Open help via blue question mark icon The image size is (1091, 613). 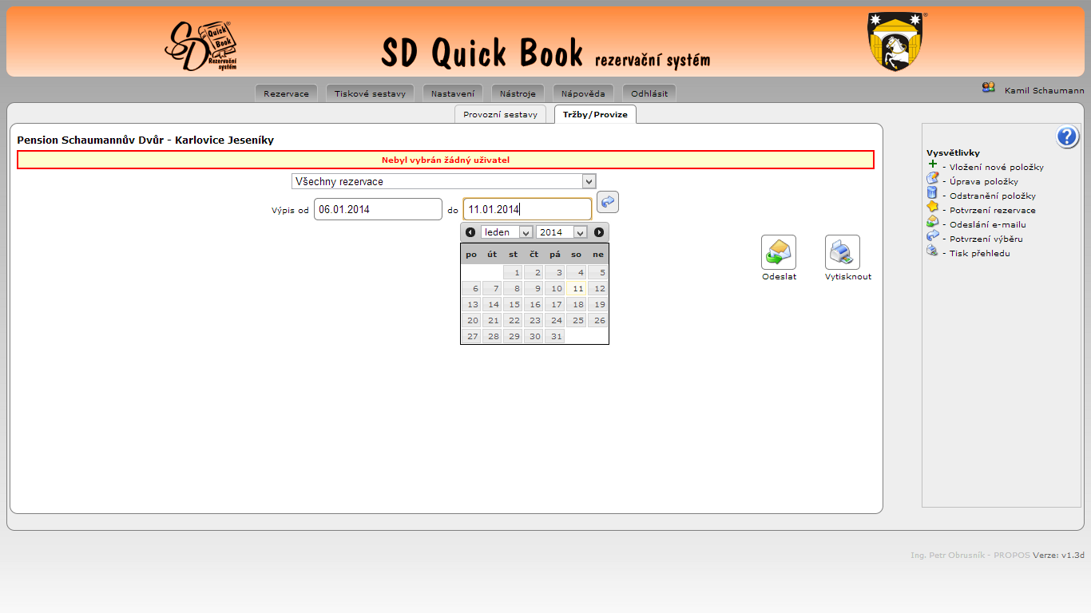pos(1068,137)
